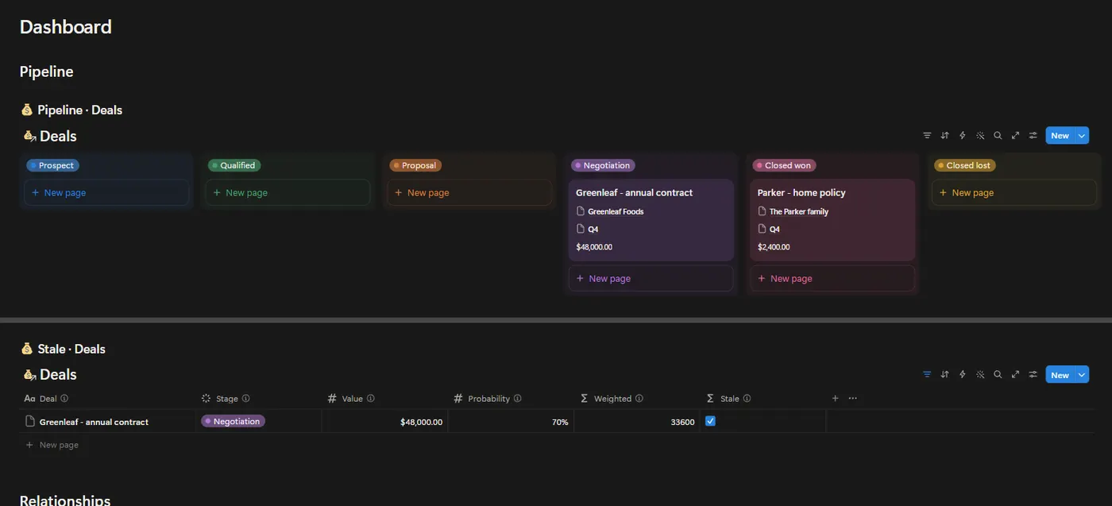Select the Negotiation board group header
The height and width of the screenshot is (506, 1112).
click(x=603, y=165)
